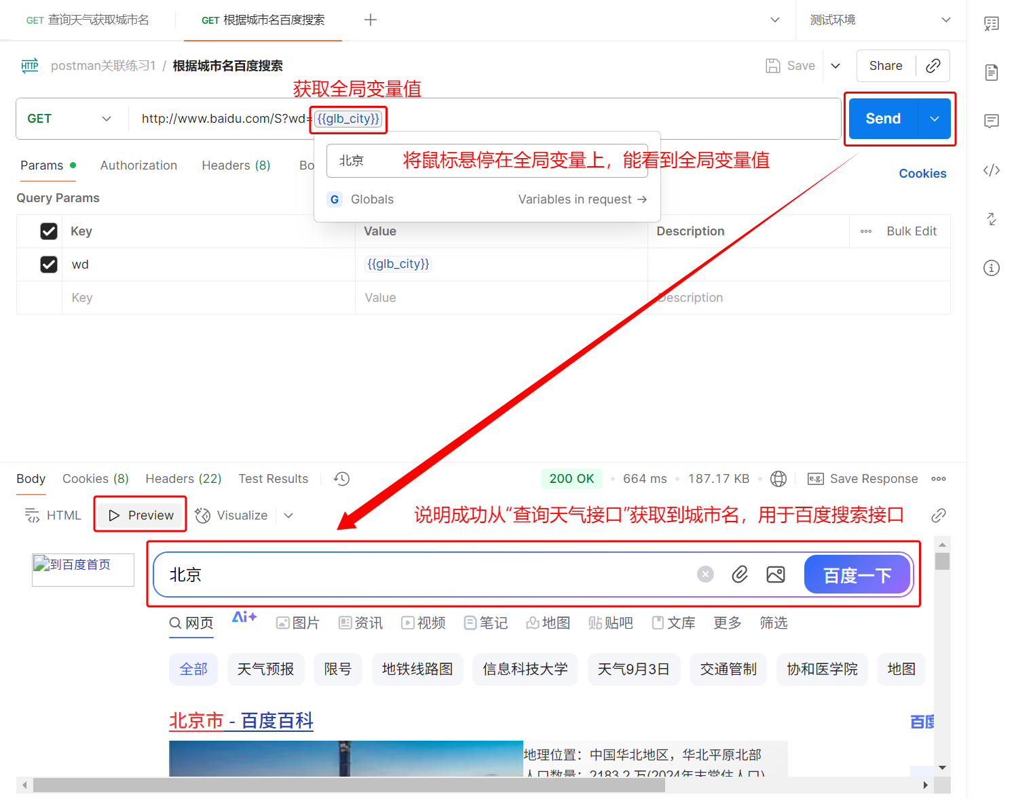Click the Cookies link

coord(922,174)
